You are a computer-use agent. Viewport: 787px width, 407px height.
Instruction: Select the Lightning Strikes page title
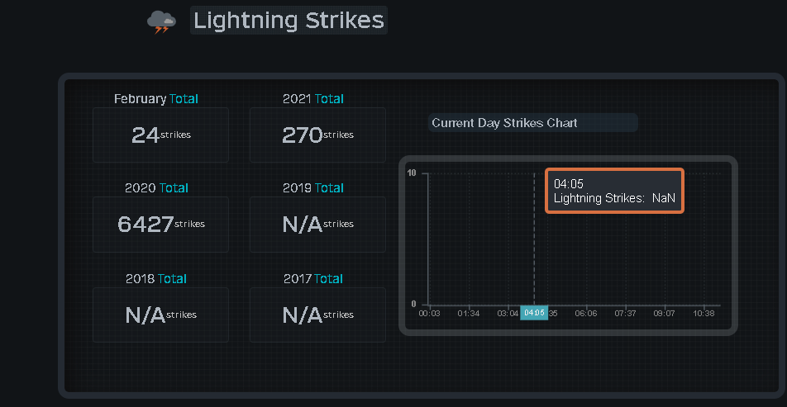click(x=289, y=20)
